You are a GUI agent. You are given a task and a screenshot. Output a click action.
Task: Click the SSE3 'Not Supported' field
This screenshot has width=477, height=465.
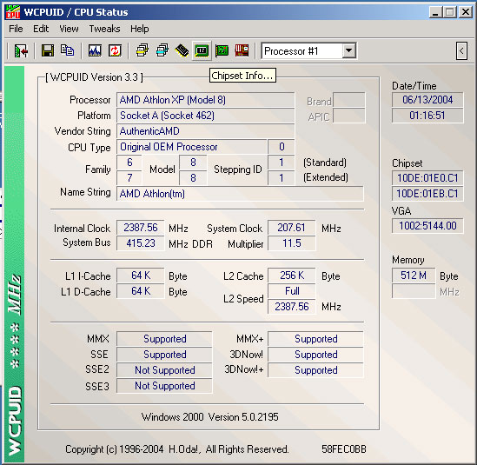click(164, 386)
